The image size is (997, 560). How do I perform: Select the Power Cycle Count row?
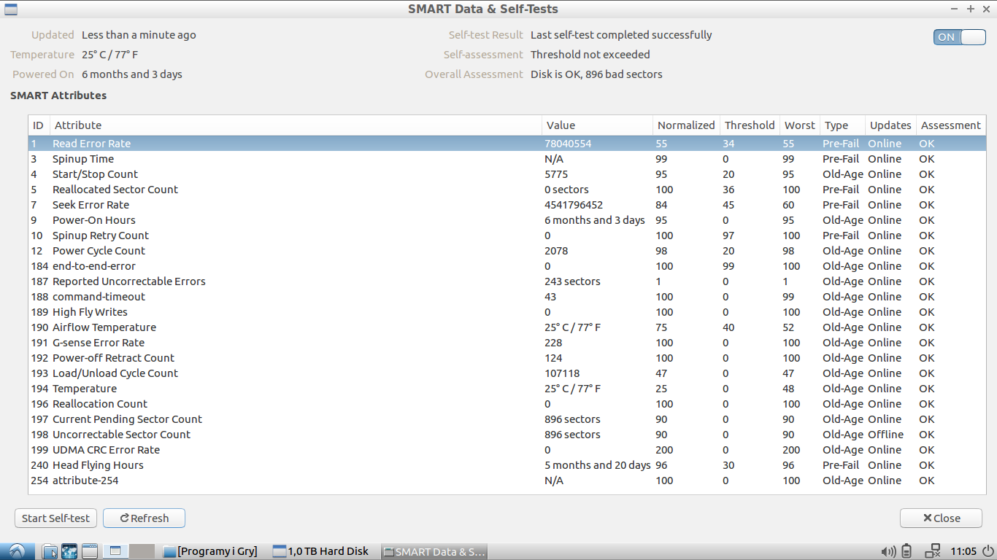point(507,251)
